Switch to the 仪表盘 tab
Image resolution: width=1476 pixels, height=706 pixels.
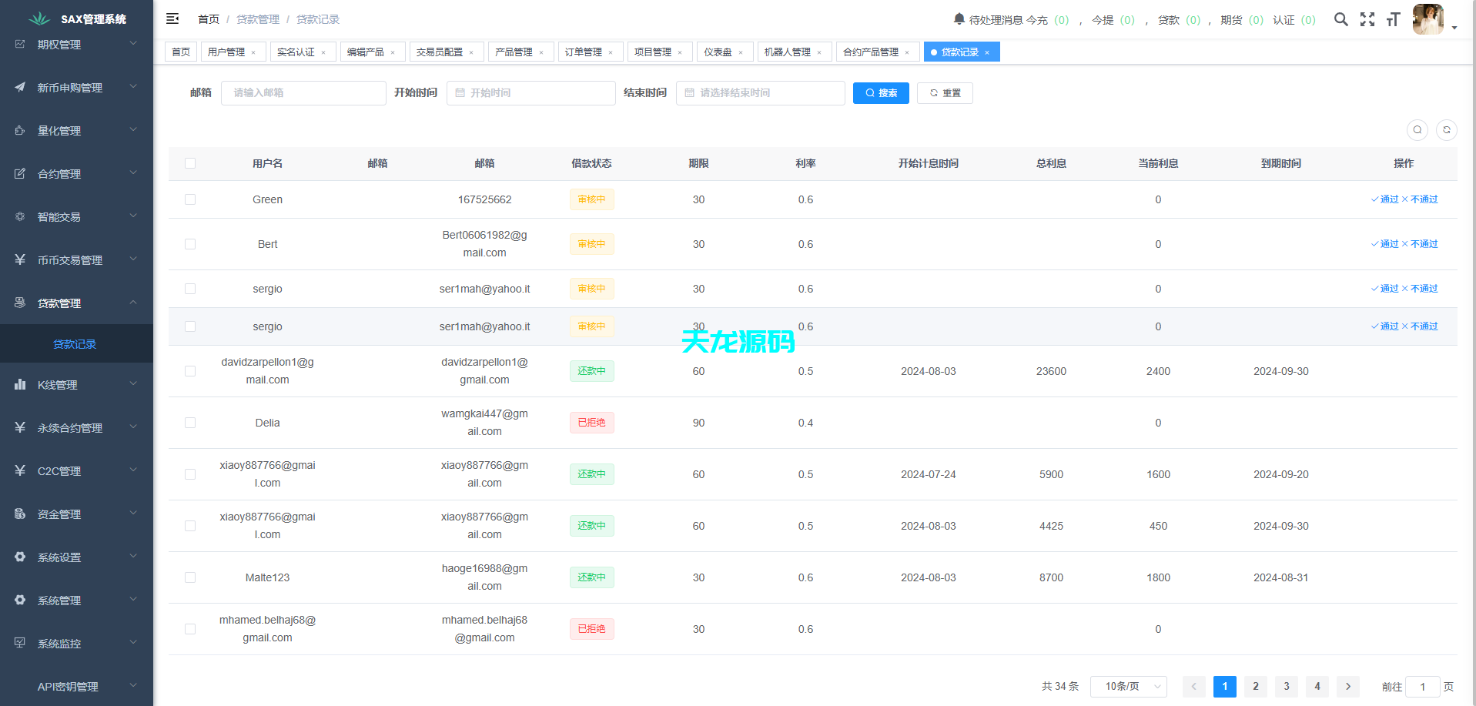pyautogui.click(x=718, y=52)
